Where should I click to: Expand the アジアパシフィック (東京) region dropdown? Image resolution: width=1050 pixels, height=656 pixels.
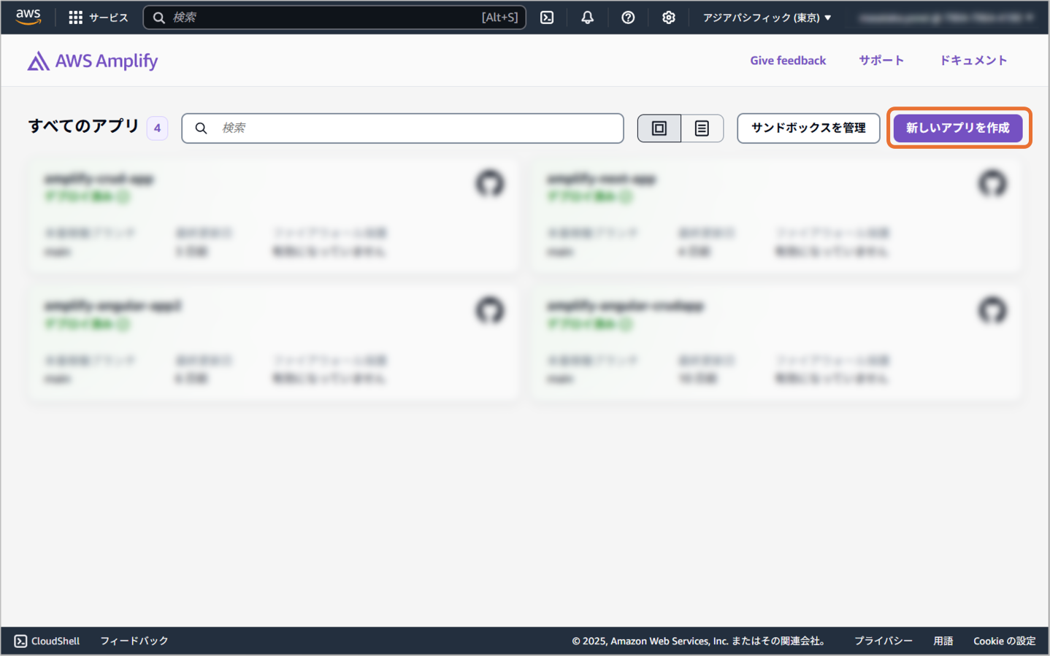pos(767,18)
